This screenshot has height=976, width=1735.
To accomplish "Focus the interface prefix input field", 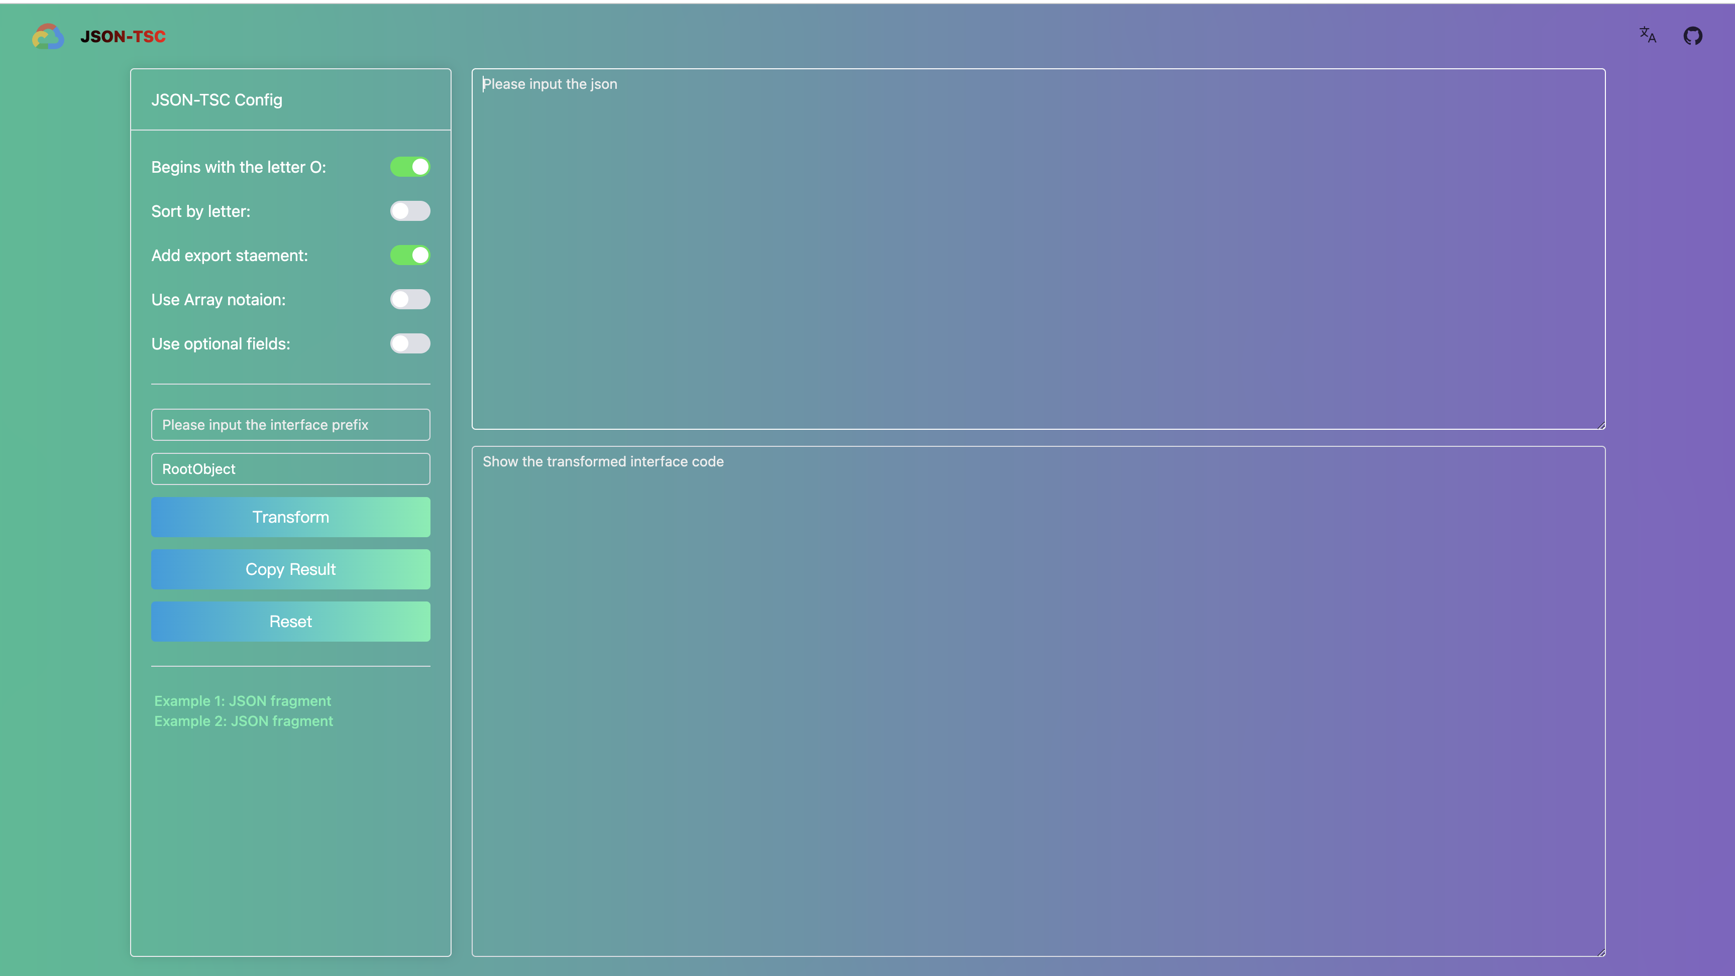I will [x=290, y=425].
